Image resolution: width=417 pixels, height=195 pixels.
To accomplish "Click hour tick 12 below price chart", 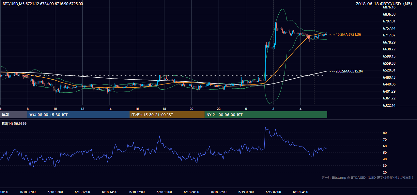I will tap(83, 109).
